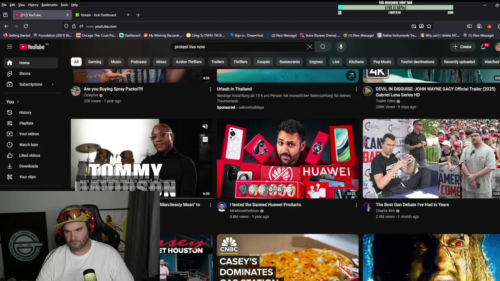Screen dimensions: 500x281
Task: Select the Tourist destinations filter chip
Action: point(417,62)
